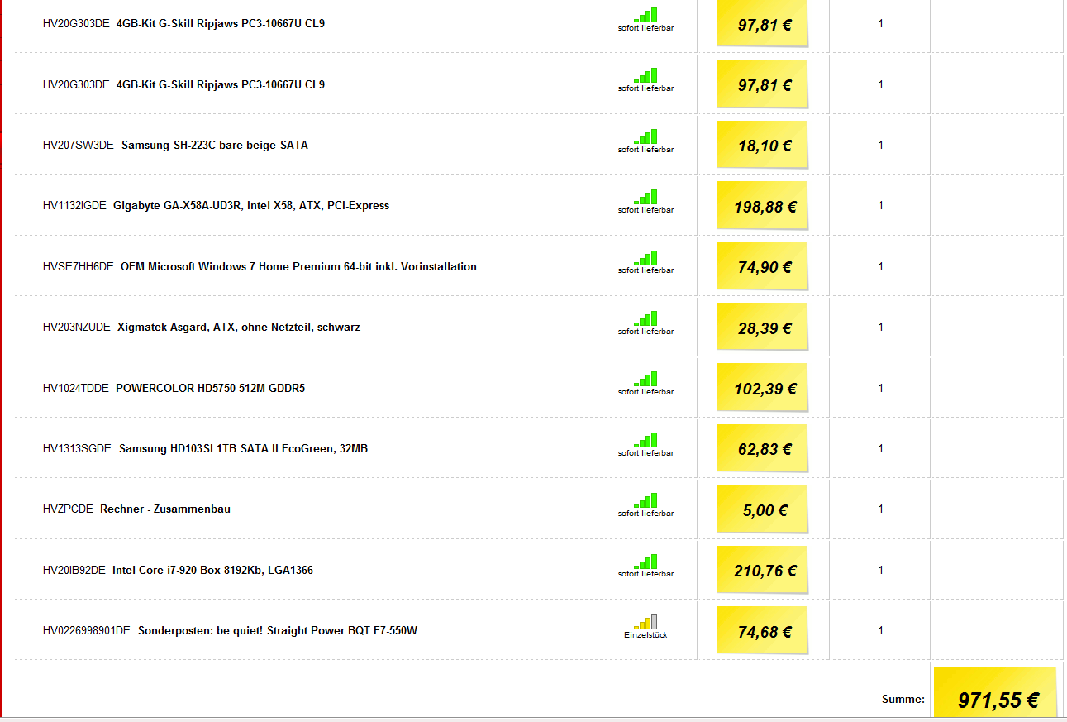Click stock indicator icon for Windows 7 Home Premium
Image resolution: width=1067 pixels, height=722 pixels.
click(x=646, y=258)
